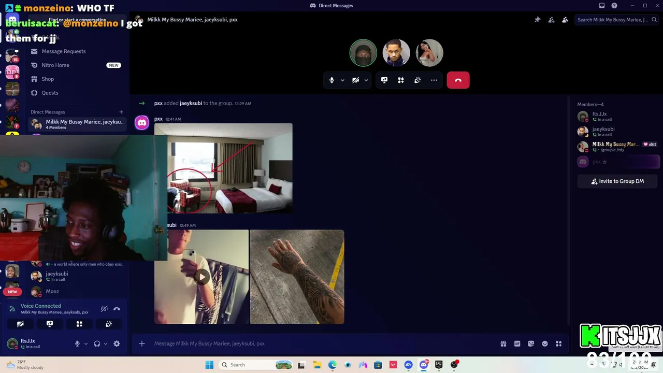Add friends to DM via header icon
663x373 pixels.
551,20
